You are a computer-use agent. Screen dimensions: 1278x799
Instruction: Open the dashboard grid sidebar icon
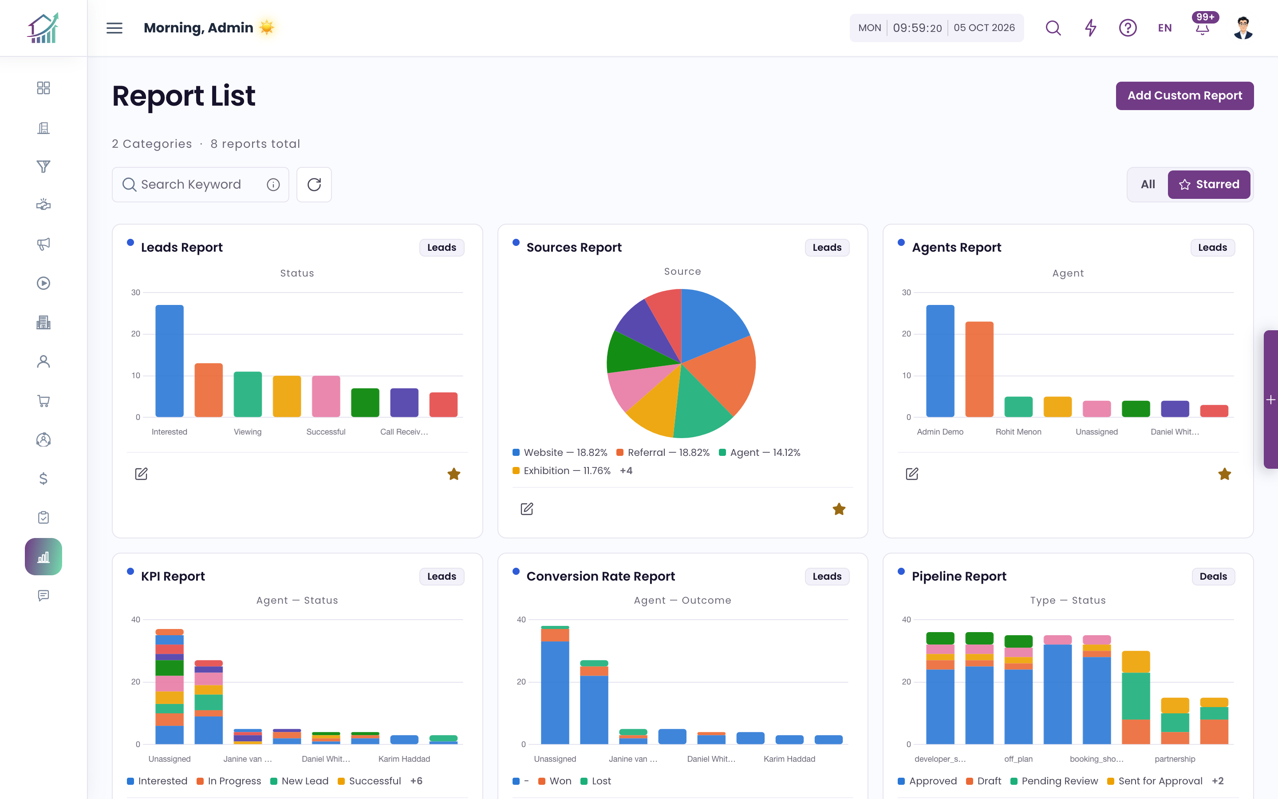pos(43,88)
